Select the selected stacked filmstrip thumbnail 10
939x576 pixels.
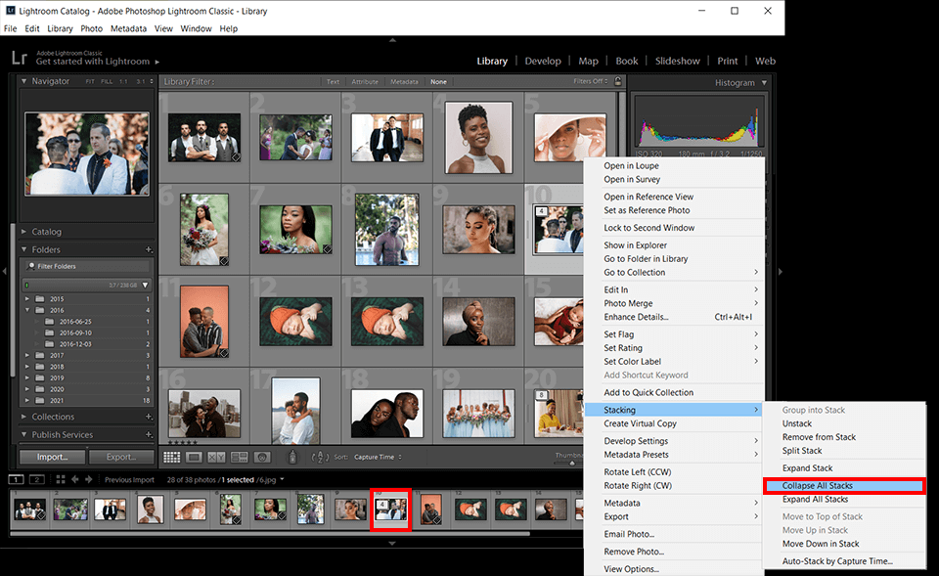390,510
